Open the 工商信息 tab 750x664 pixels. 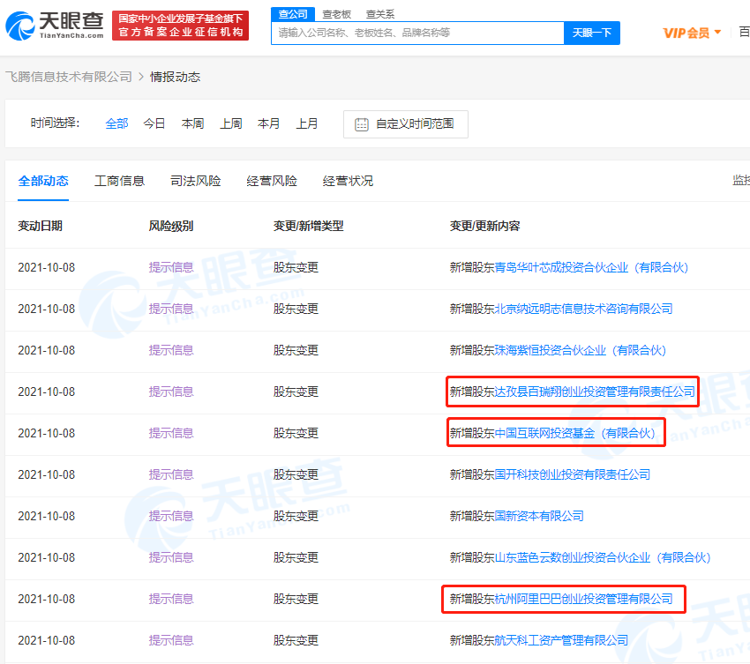pos(119,181)
